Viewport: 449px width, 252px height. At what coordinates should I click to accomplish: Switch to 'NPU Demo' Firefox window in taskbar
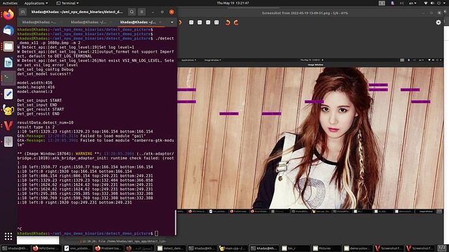tap(46, 248)
